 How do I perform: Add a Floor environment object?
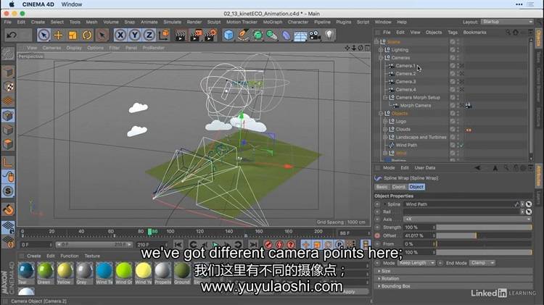tap(300, 35)
